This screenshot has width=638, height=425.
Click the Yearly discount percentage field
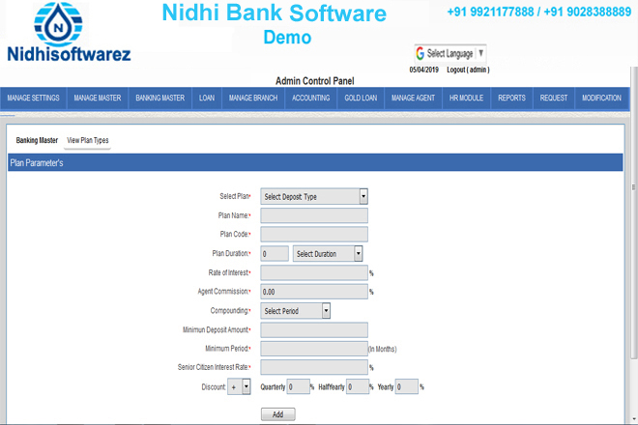(407, 386)
